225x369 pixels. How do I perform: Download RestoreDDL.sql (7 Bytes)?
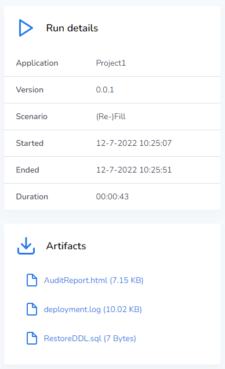click(x=90, y=338)
